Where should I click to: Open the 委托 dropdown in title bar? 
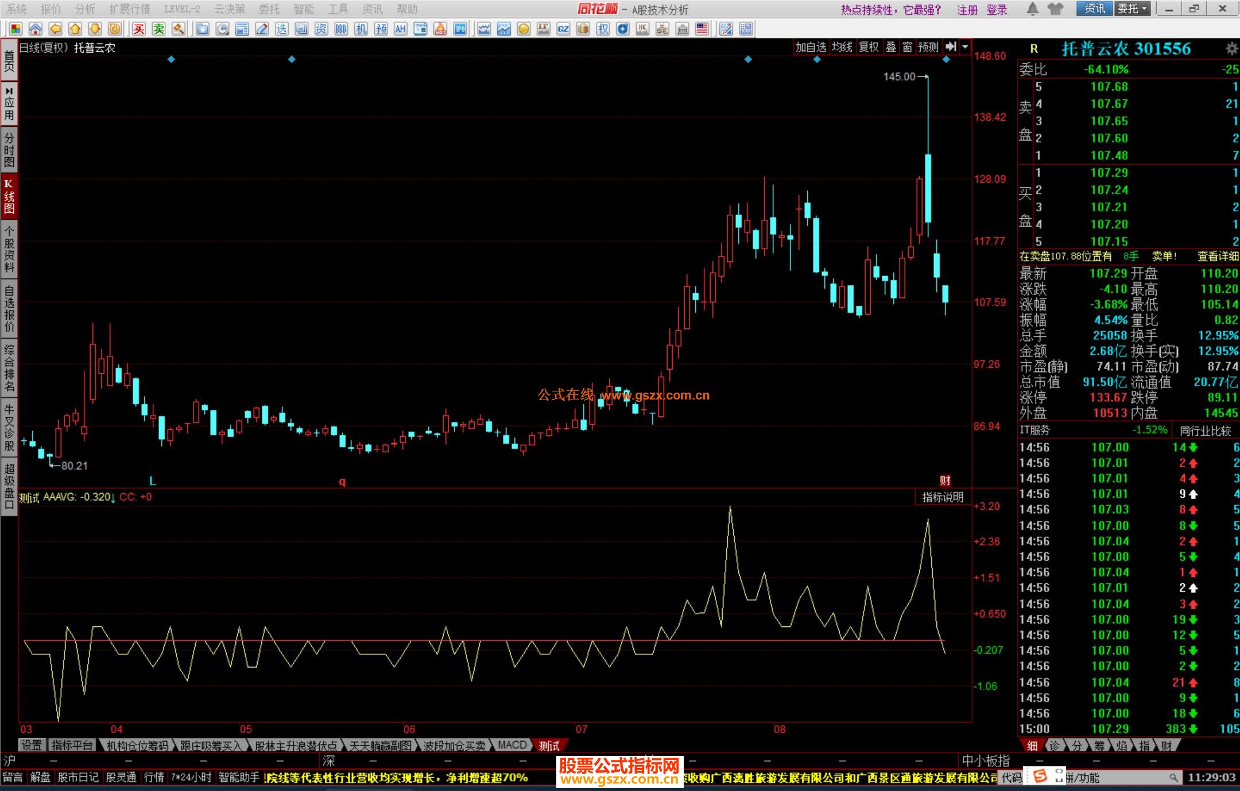click(1132, 9)
